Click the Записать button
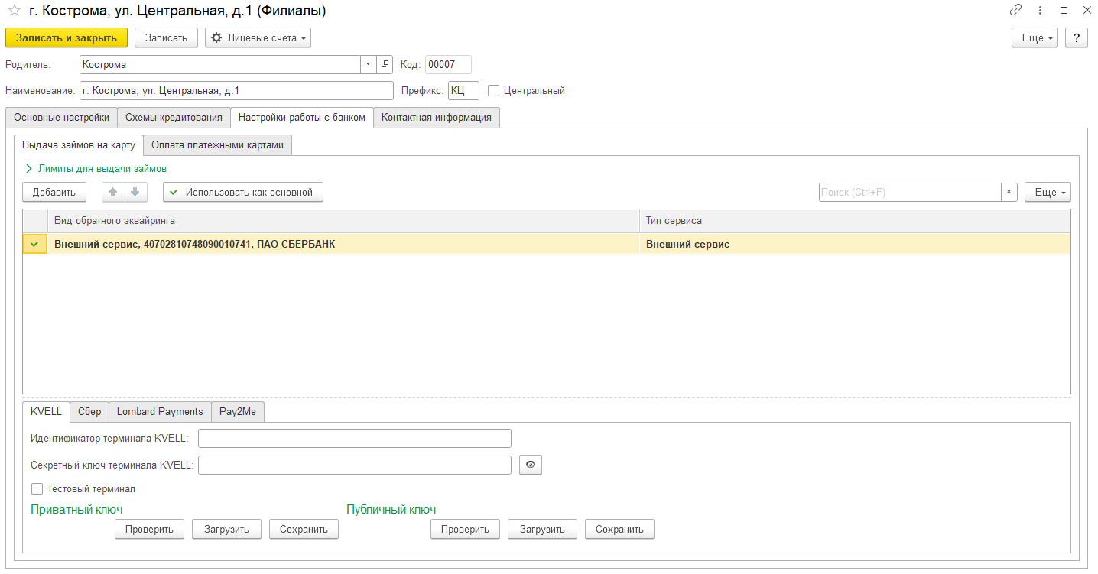This screenshot has width=1098, height=574. click(166, 37)
